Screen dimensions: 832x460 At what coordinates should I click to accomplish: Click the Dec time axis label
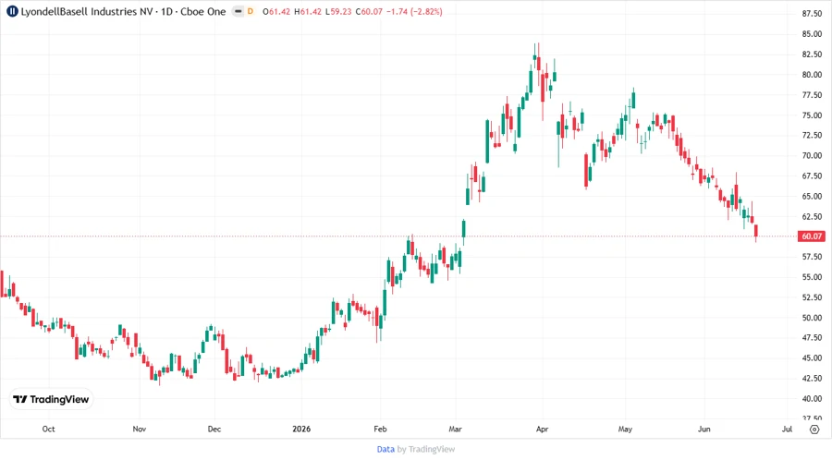[214, 430]
